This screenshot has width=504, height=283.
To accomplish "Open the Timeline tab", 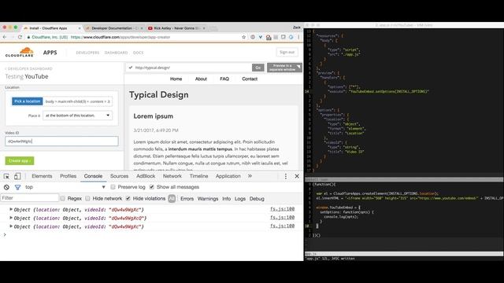I will [x=198, y=176].
